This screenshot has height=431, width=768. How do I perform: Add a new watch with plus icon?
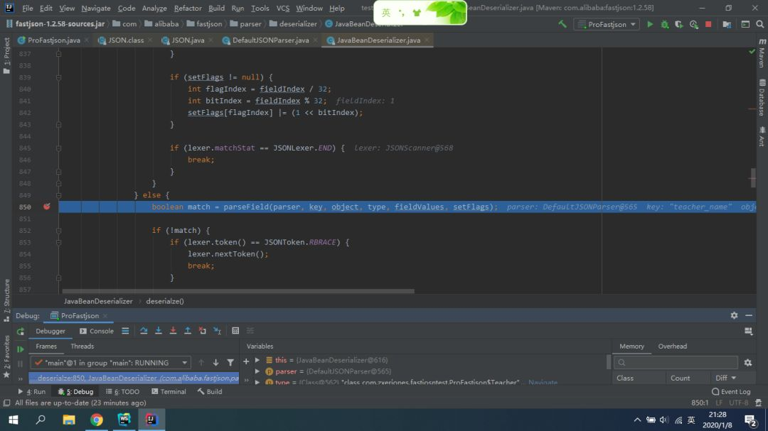point(246,361)
